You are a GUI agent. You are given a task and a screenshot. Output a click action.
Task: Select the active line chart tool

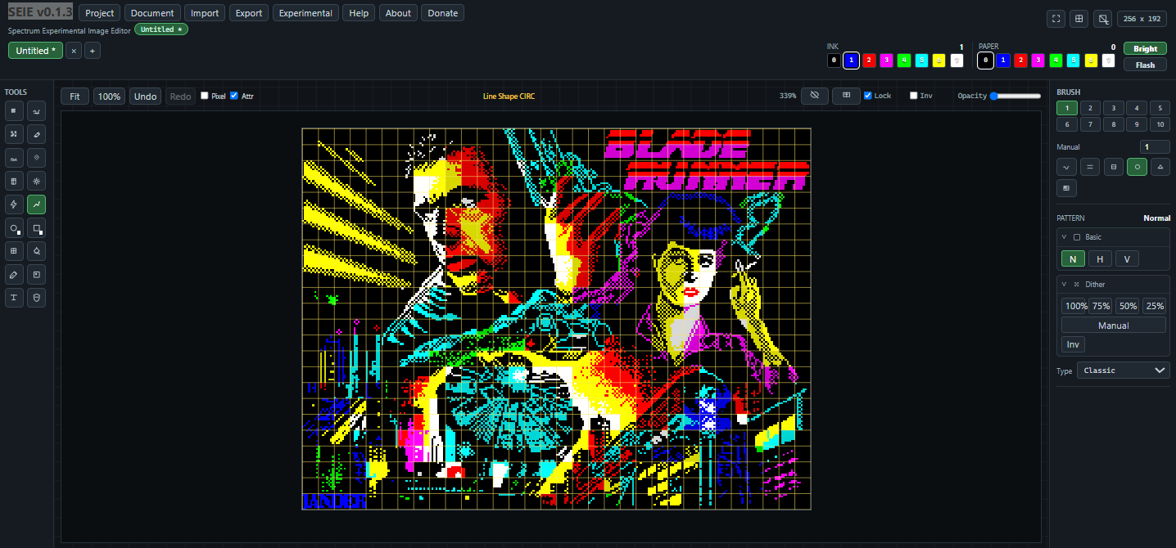coord(36,204)
